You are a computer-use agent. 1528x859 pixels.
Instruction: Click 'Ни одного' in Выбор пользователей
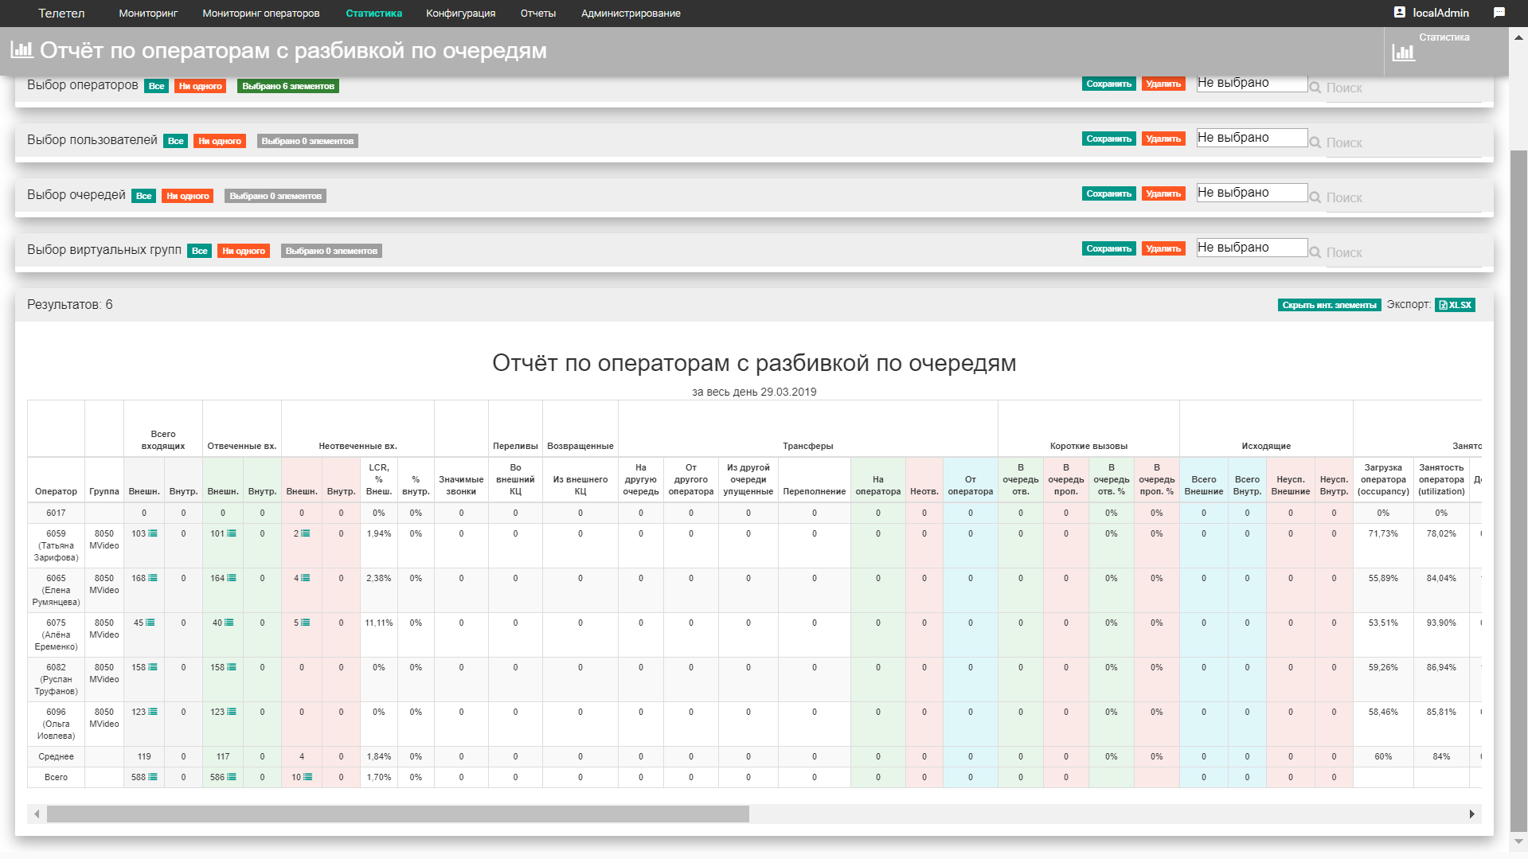(220, 141)
